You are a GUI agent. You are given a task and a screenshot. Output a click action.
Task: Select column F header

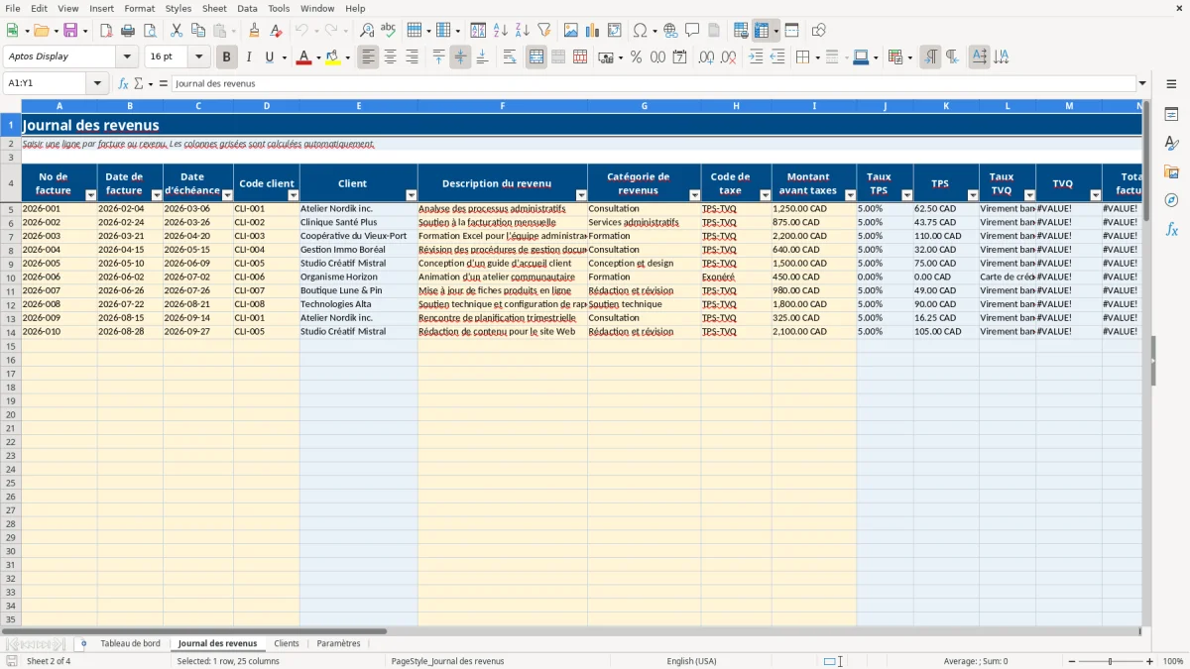(x=503, y=106)
